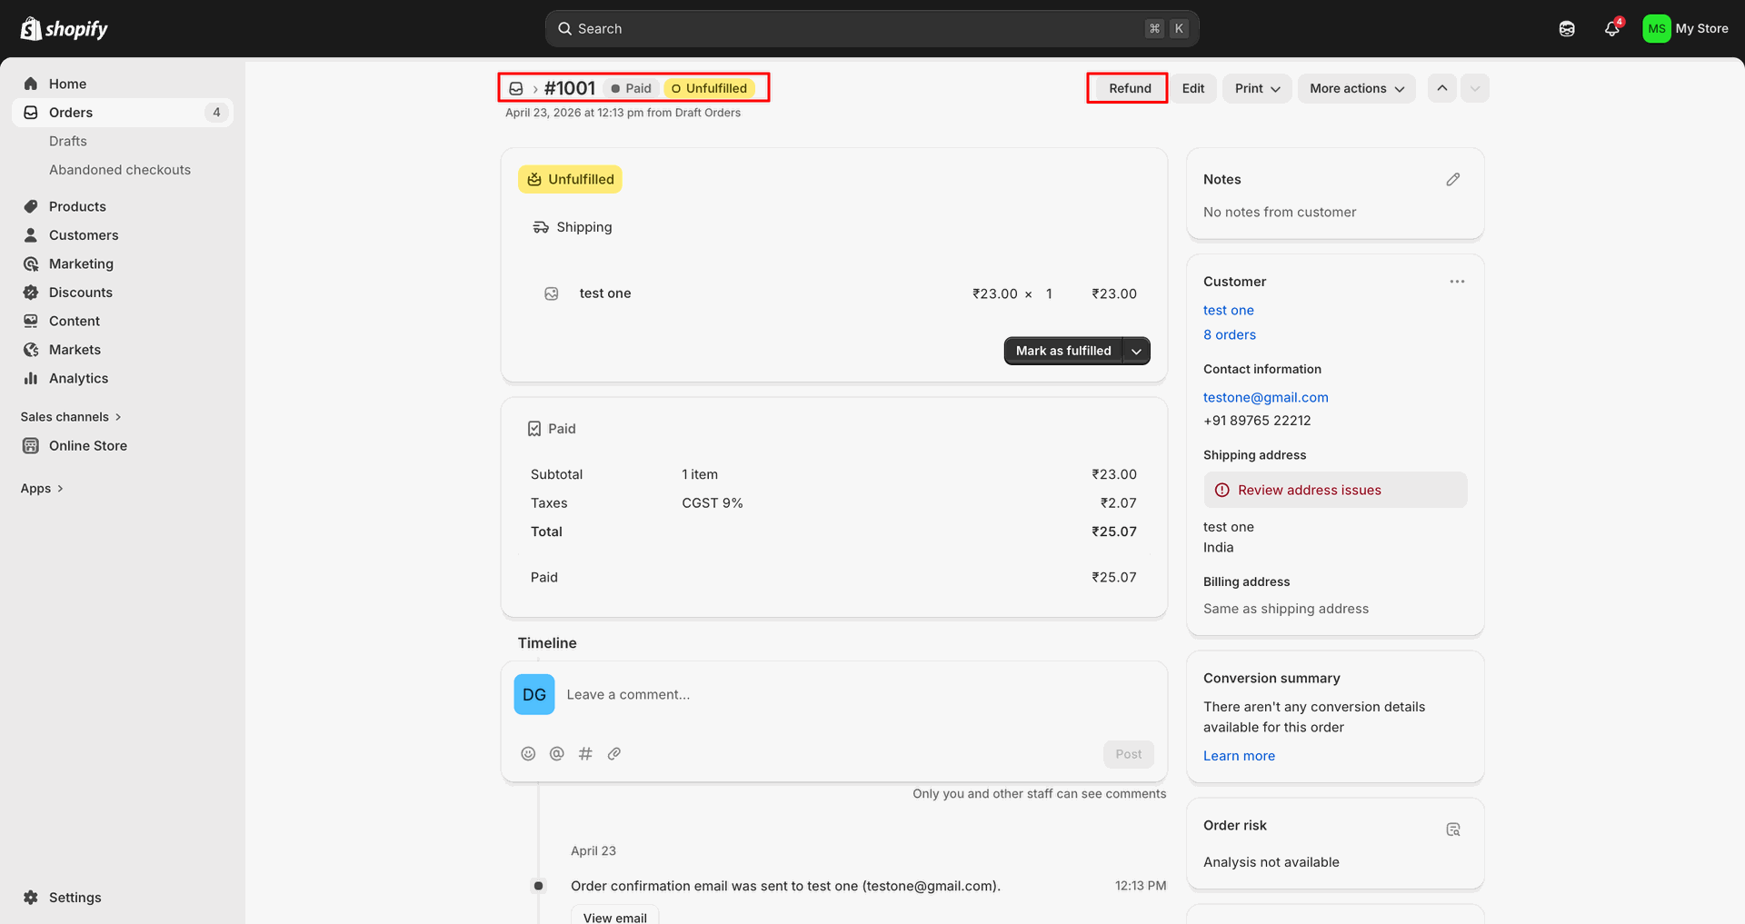The height and width of the screenshot is (924, 1745).
Task: Go to Markets section
Action: coord(123,350)
